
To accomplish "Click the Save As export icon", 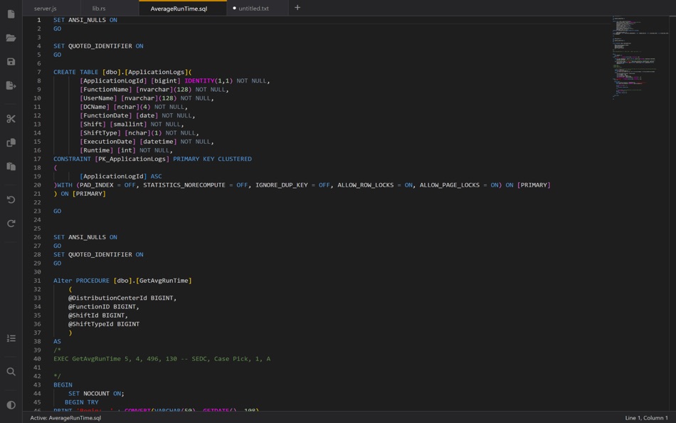I will tap(11, 85).
